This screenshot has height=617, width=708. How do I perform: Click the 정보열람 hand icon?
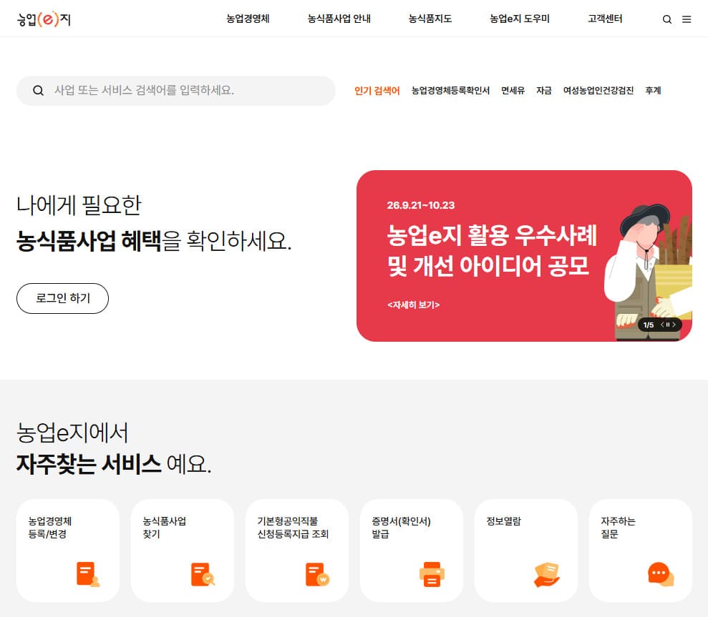point(547,574)
